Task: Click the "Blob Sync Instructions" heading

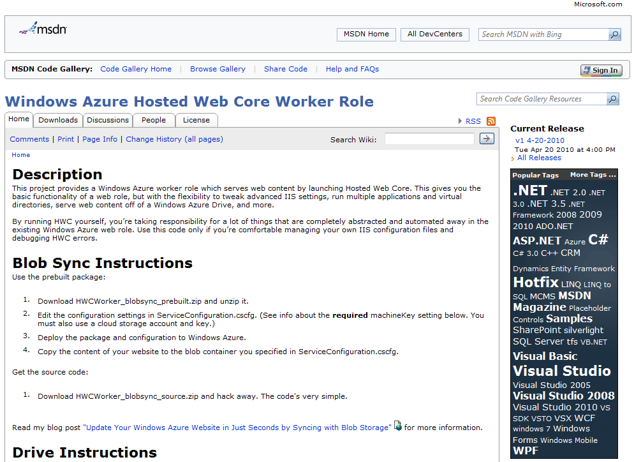Action: [x=102, y=263]
